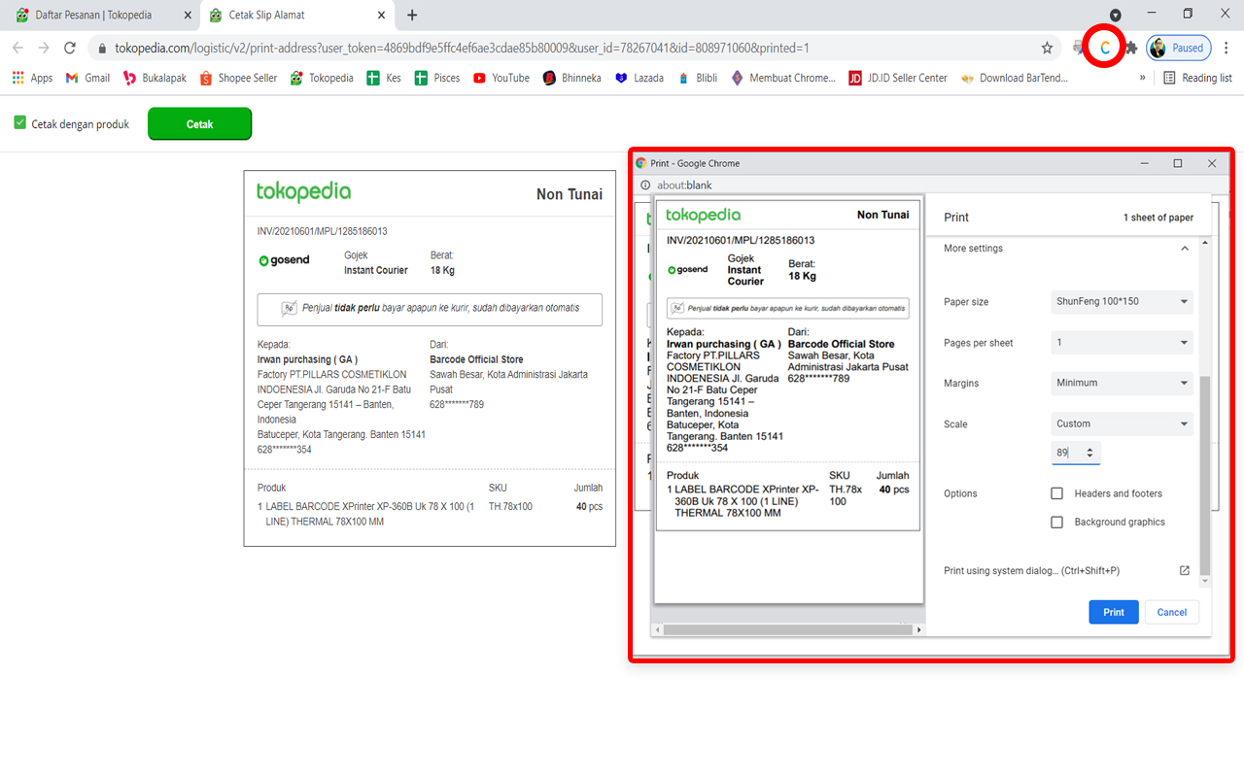This screenshot has width=1244, height=777.
Task: Open the Reading list
Action: click(x=1197, y=78)
